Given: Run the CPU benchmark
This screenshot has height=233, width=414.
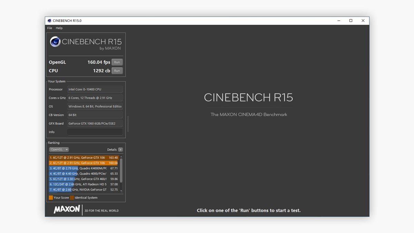Looking at the screenshot, I should tap(117, 71).
